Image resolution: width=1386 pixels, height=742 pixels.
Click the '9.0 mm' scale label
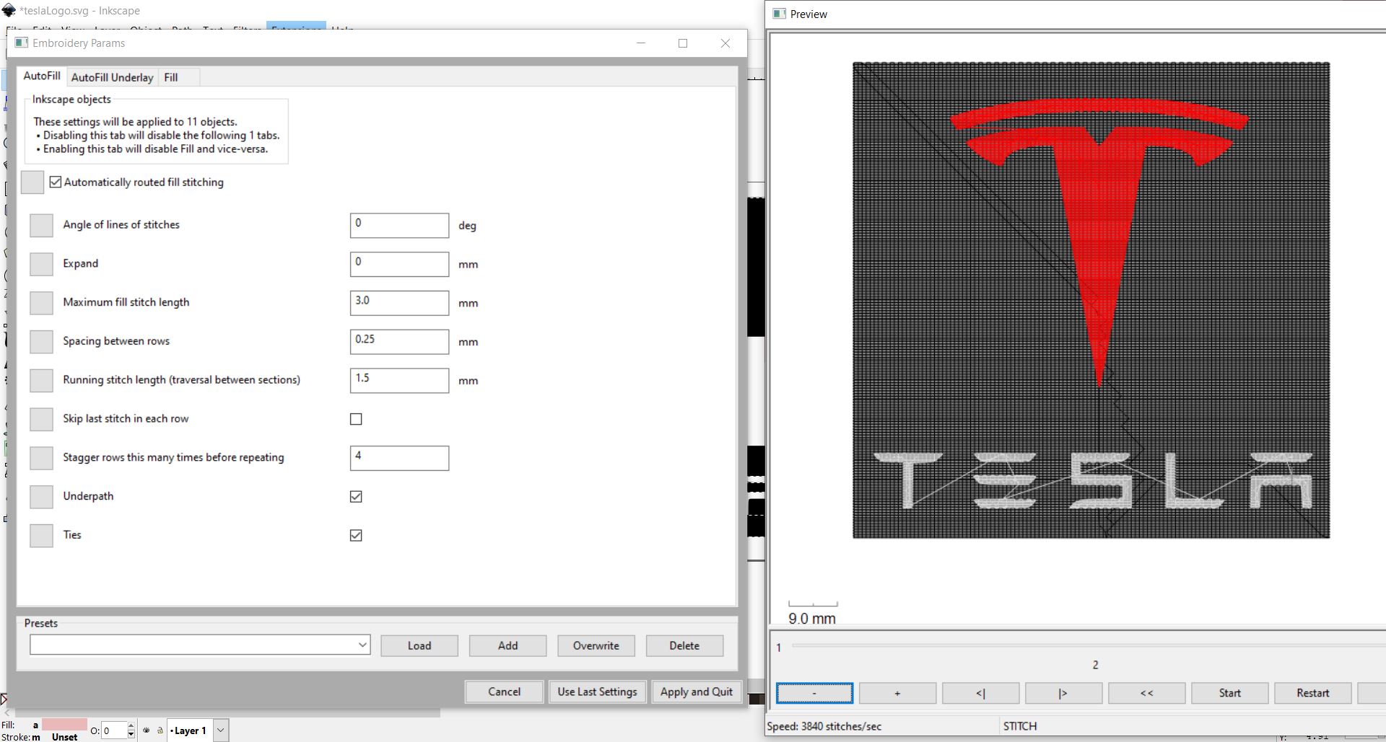tap(812, 619)
